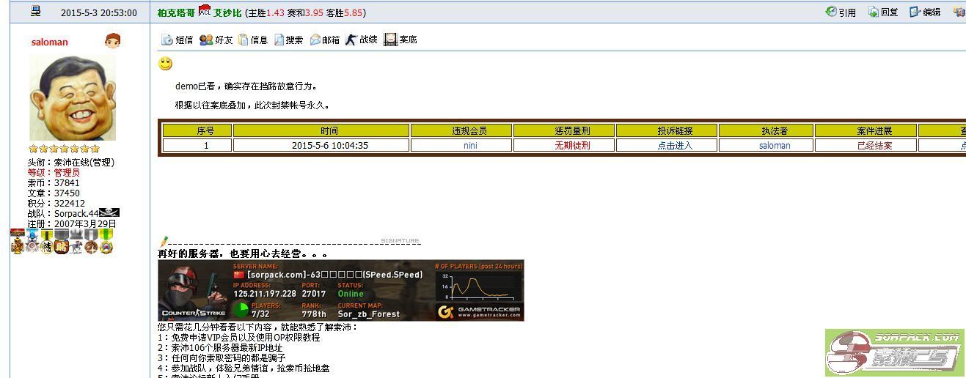Click the 战绩 (battle record) icon
966x378 pixels.
[x=351, y=40]
